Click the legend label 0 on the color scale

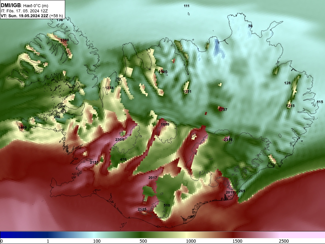point(2,241)
